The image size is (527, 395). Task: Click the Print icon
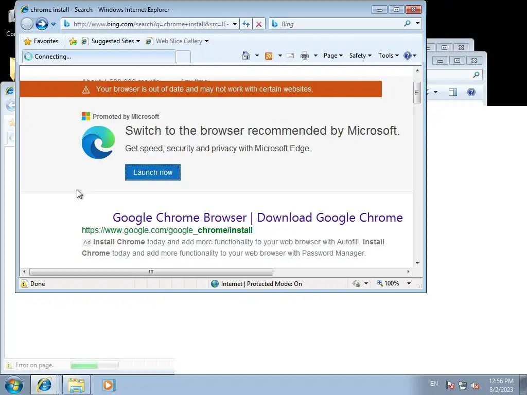pyautogui.click(x=305, y=56)
